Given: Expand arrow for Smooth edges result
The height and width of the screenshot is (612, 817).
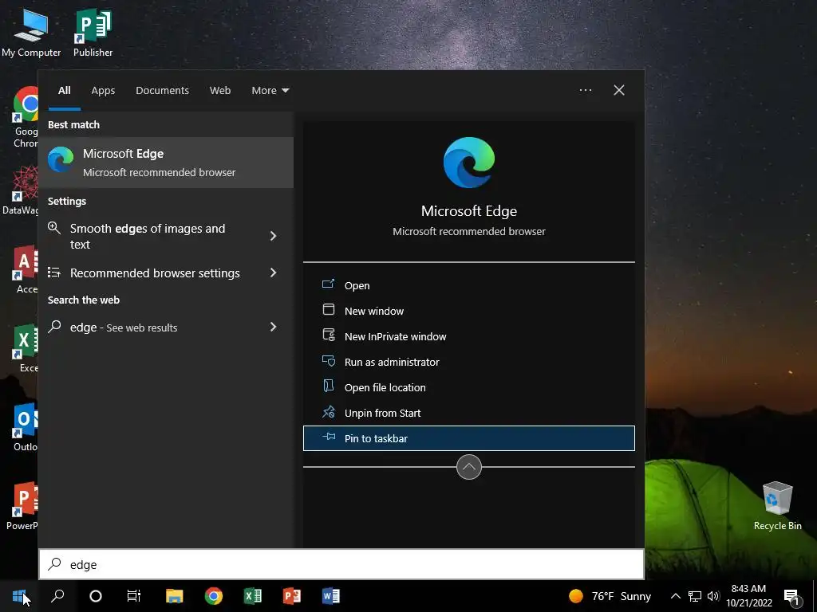Looking at the screenshot, I should [x=273, y=236].
